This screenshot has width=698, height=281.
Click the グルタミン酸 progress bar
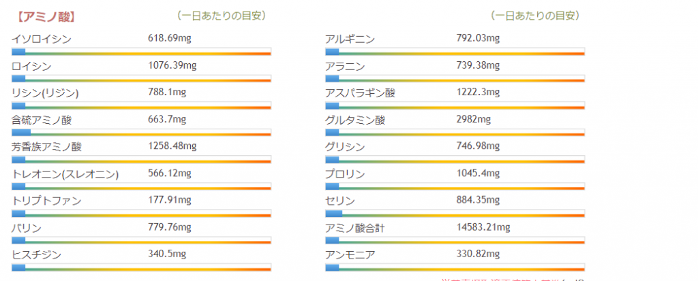coord(455,132)
